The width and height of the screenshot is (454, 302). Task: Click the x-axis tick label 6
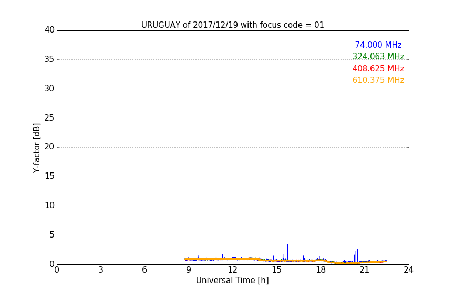click(x=145, y=270)
